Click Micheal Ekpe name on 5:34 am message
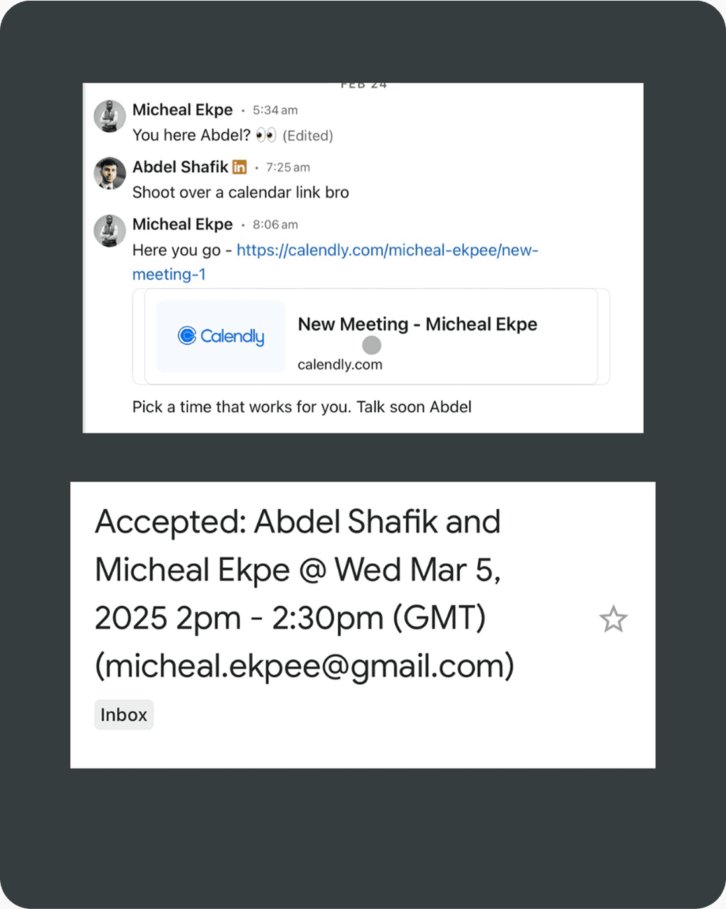This screenshot has width=726, height=909. point(182,110)
